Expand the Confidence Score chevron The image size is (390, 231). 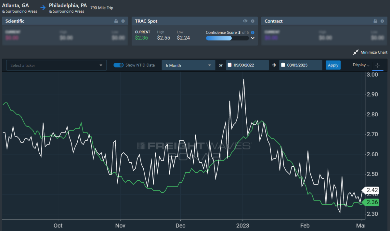[252, 38]
